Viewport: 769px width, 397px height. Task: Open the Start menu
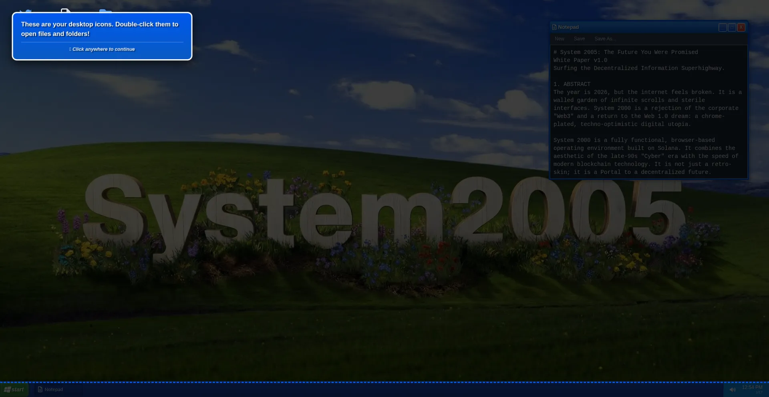14,389
